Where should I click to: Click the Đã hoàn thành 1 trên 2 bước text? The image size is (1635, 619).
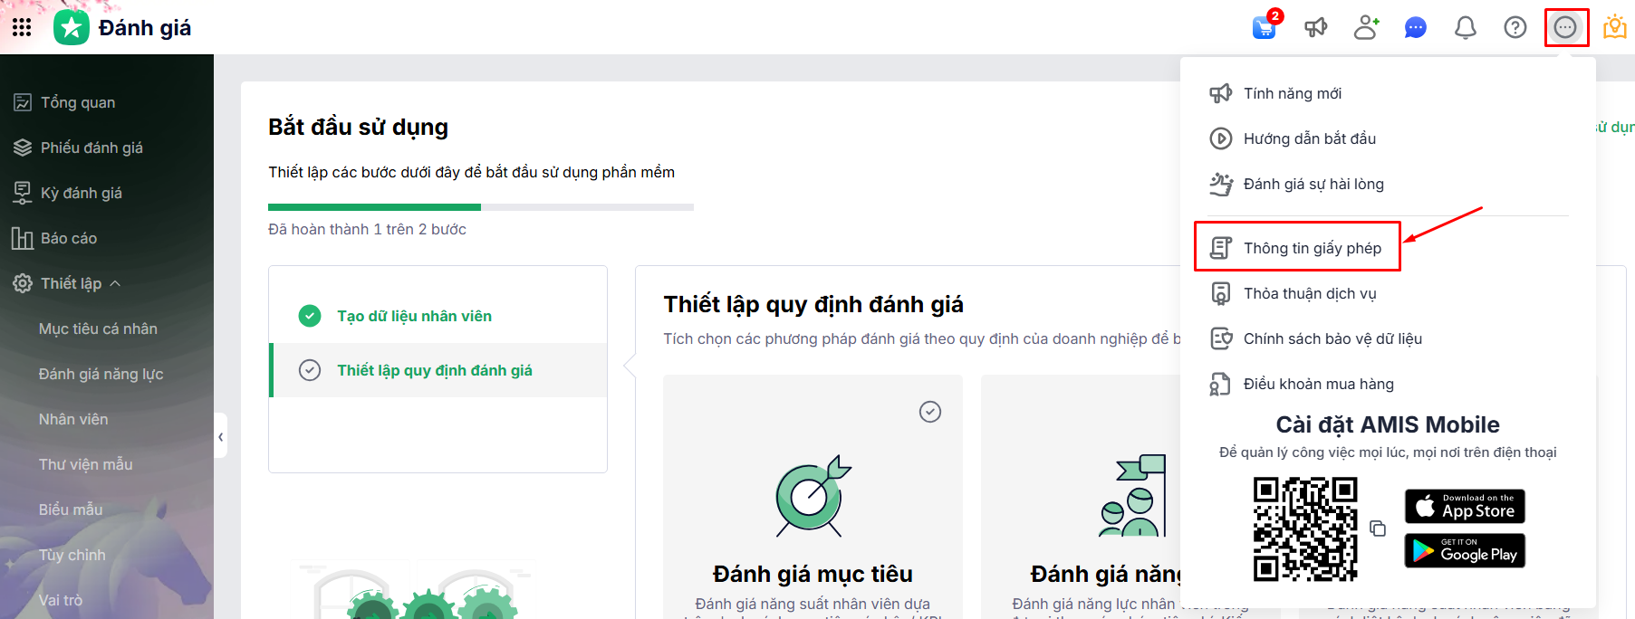click(367, 229)
